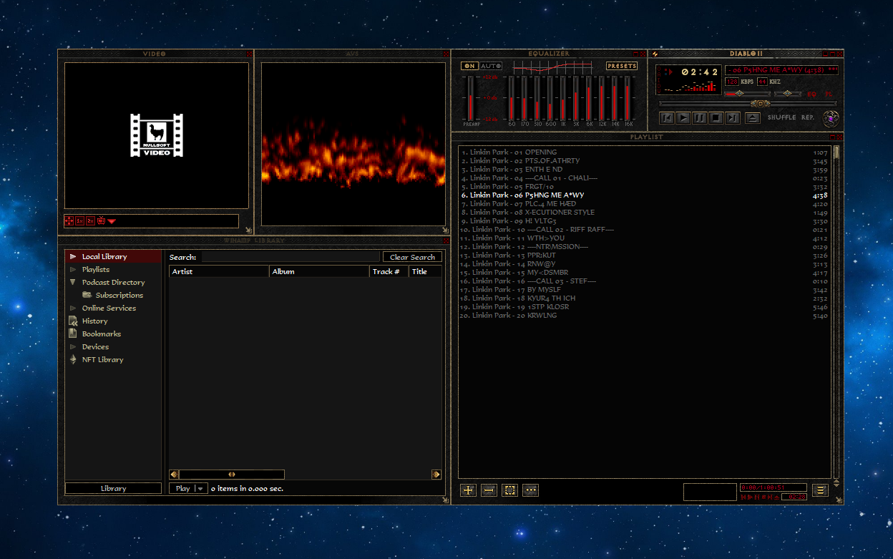Click the playlist Misc options button
The height and width of the screenshot is (559, 893).
[x=530, y=490]
